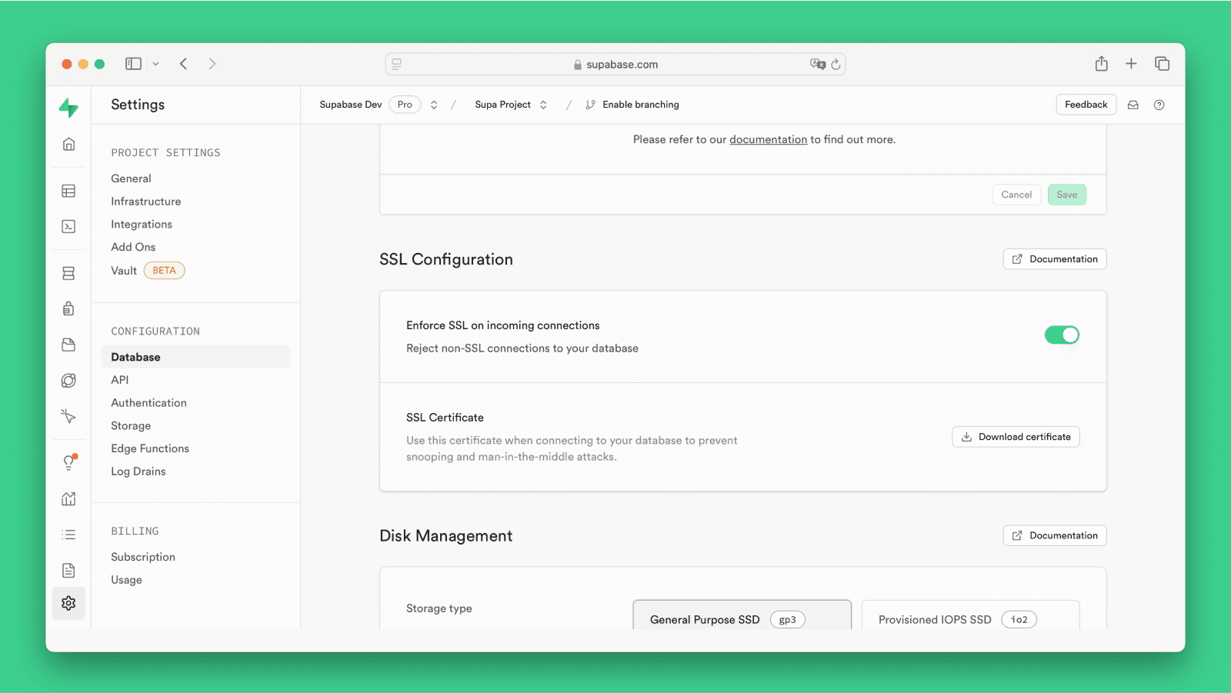
Task: Open the Infrastructure settings page
Action: click(145, 202)
